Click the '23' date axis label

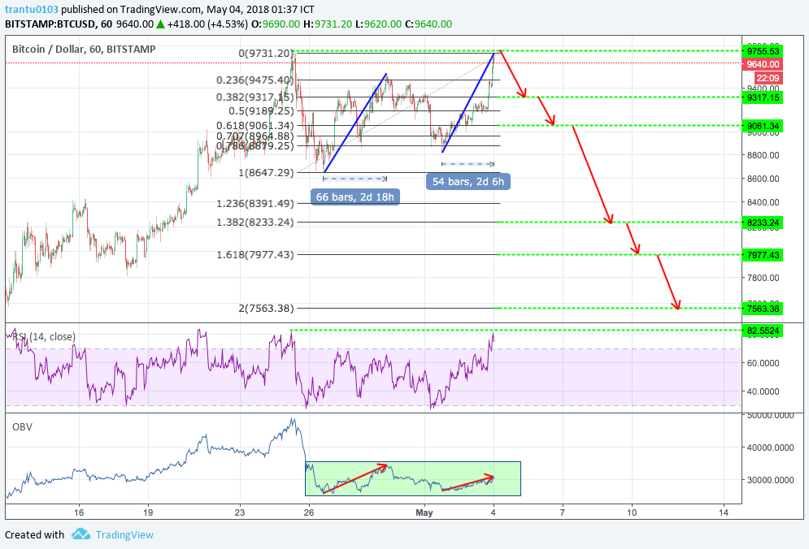click(x=239, y=512)
